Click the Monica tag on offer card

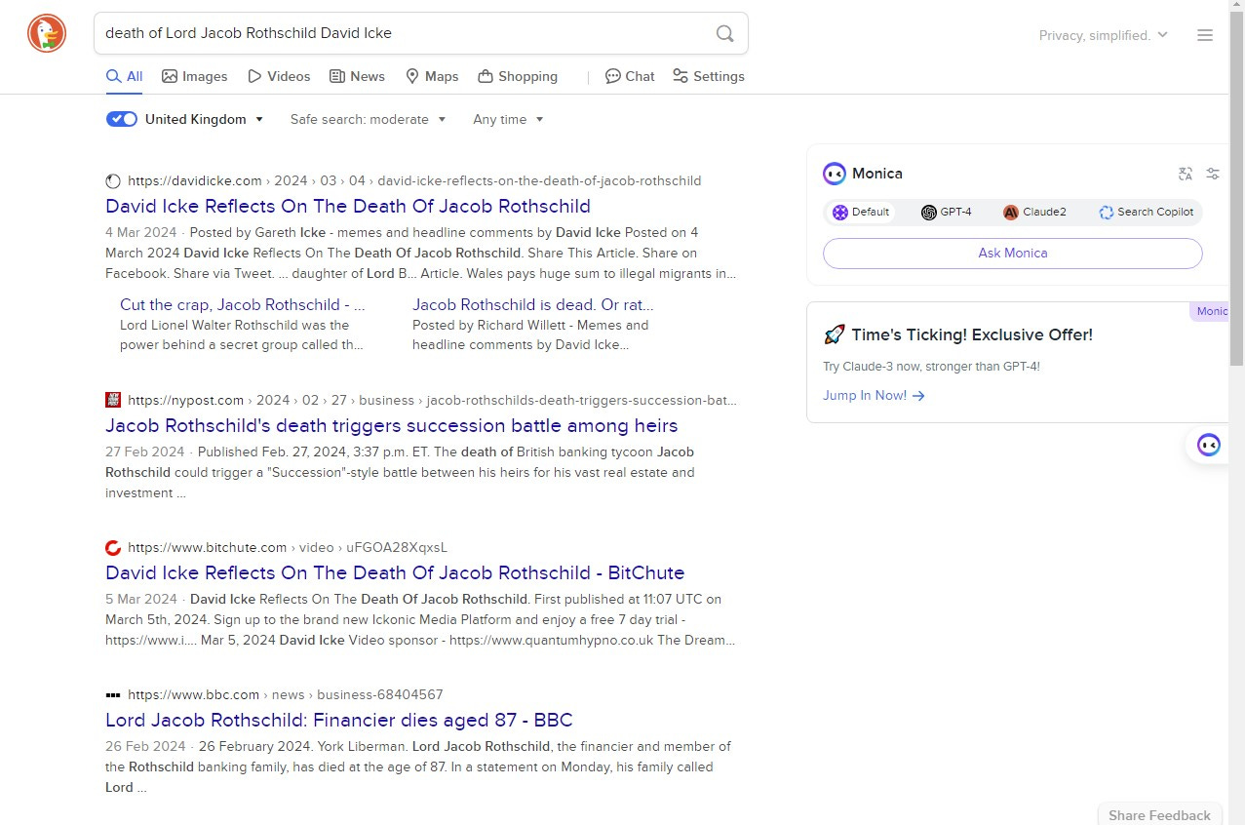pos(1209,311)
